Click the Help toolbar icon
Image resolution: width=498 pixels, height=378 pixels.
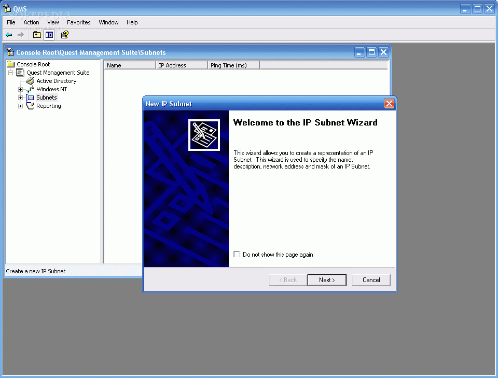pos(65,35)
